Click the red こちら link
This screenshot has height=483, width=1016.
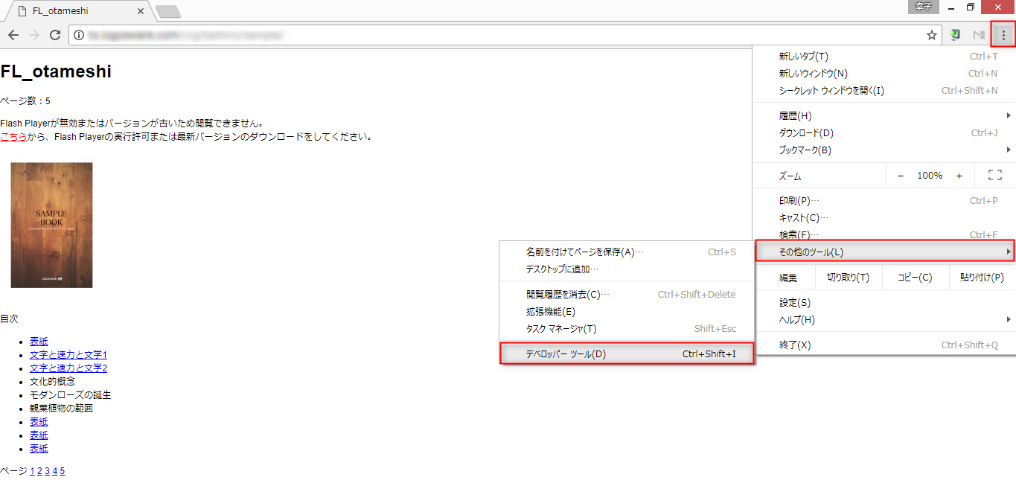pos(13,137)
